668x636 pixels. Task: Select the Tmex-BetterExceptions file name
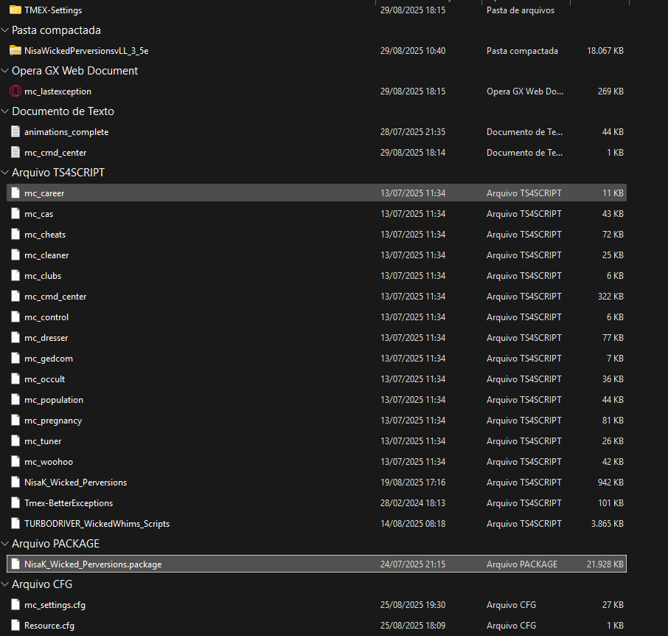click(x=68, y=503)
